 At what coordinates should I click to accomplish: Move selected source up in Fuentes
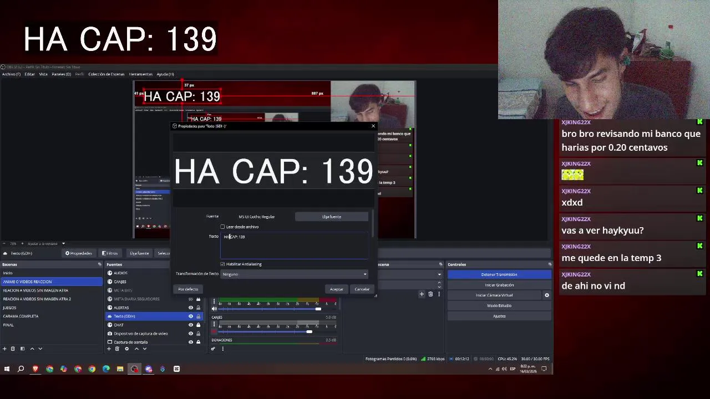[x=136, y=349]
